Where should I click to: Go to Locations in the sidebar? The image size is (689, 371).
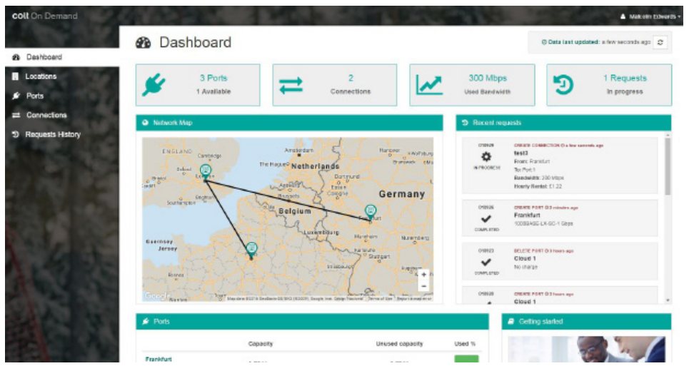click(x=41, y=76)
